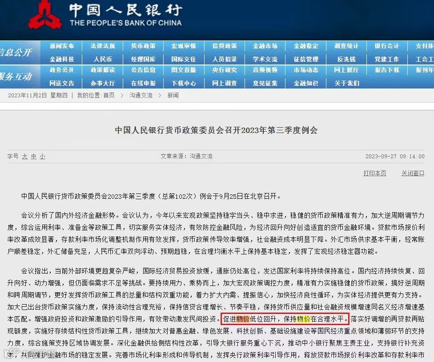Select 市场动态 in the navigation
The width and height of the screenshot is (434, 362).
306,70
